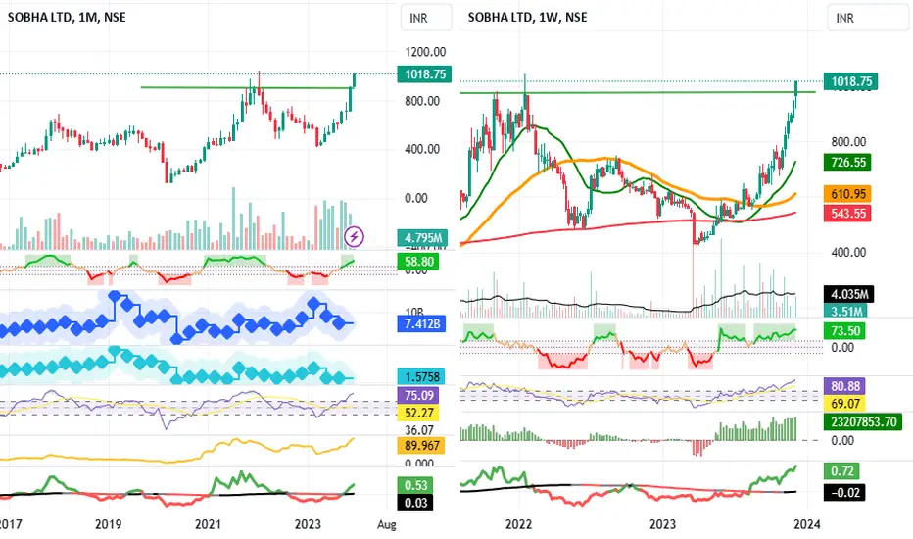Select 1018.75 price label on monthly chart
Viewport: 913px width, 539px height.
424,74
